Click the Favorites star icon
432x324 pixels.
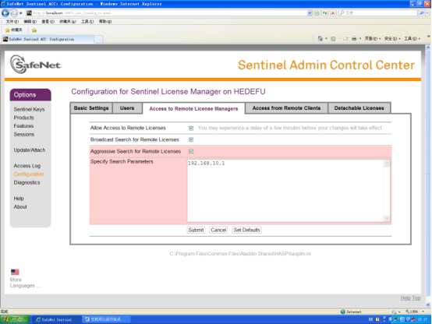coord(8,30)
